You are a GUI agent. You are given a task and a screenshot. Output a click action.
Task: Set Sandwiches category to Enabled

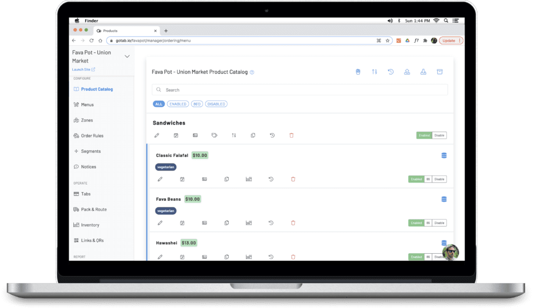[x=424, y=135]
